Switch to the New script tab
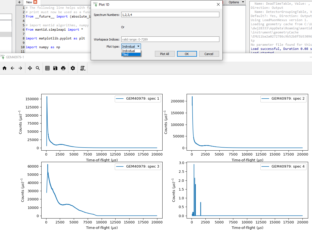The width and height of the screenshot is (312, 230). (x=29, y=2)
